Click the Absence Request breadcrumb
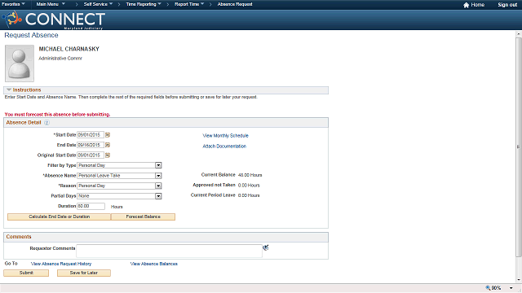The width and height of the screenshot is (522, 293). pos(235,4)
